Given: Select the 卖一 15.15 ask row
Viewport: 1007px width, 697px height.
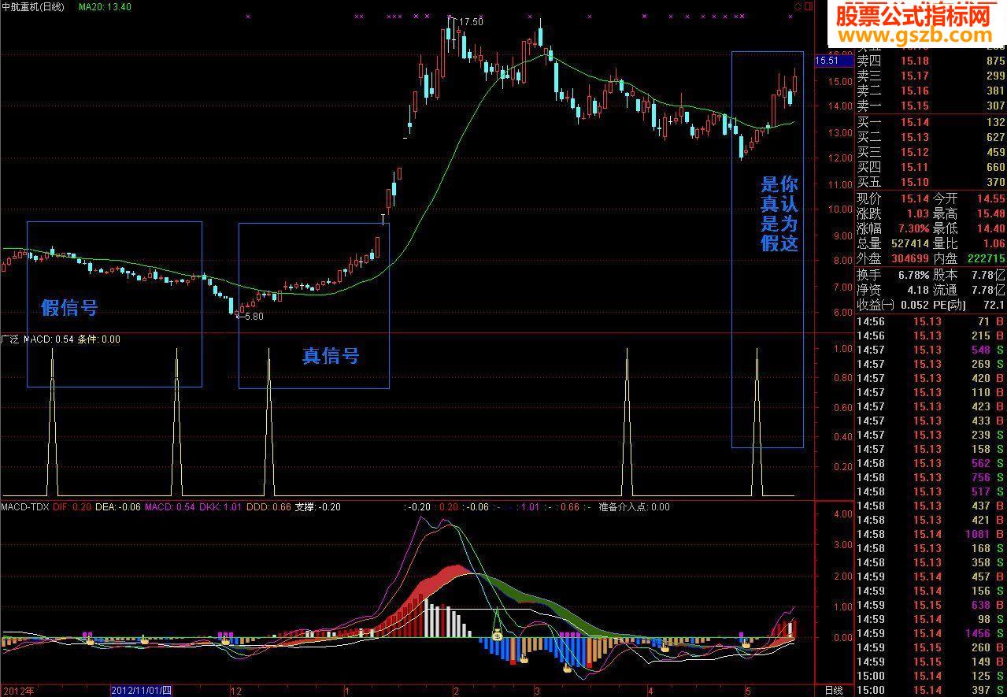Looking at the screenshot, I should (931, 106).
